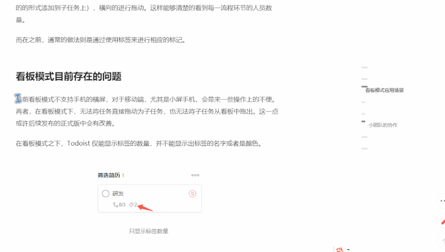Click the Sogou input method icon
Image resolution: width=445 pixels, height=252 pixels.
click(339, 250)
